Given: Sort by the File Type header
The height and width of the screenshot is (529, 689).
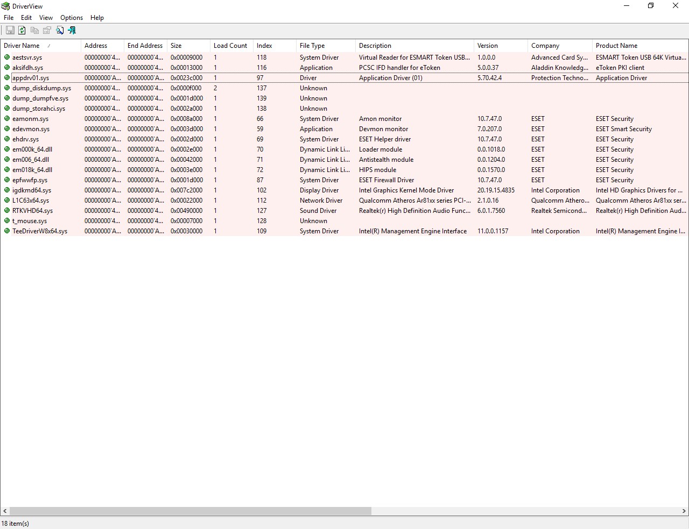Looking at the screenshot, I should tap(312, 46).
